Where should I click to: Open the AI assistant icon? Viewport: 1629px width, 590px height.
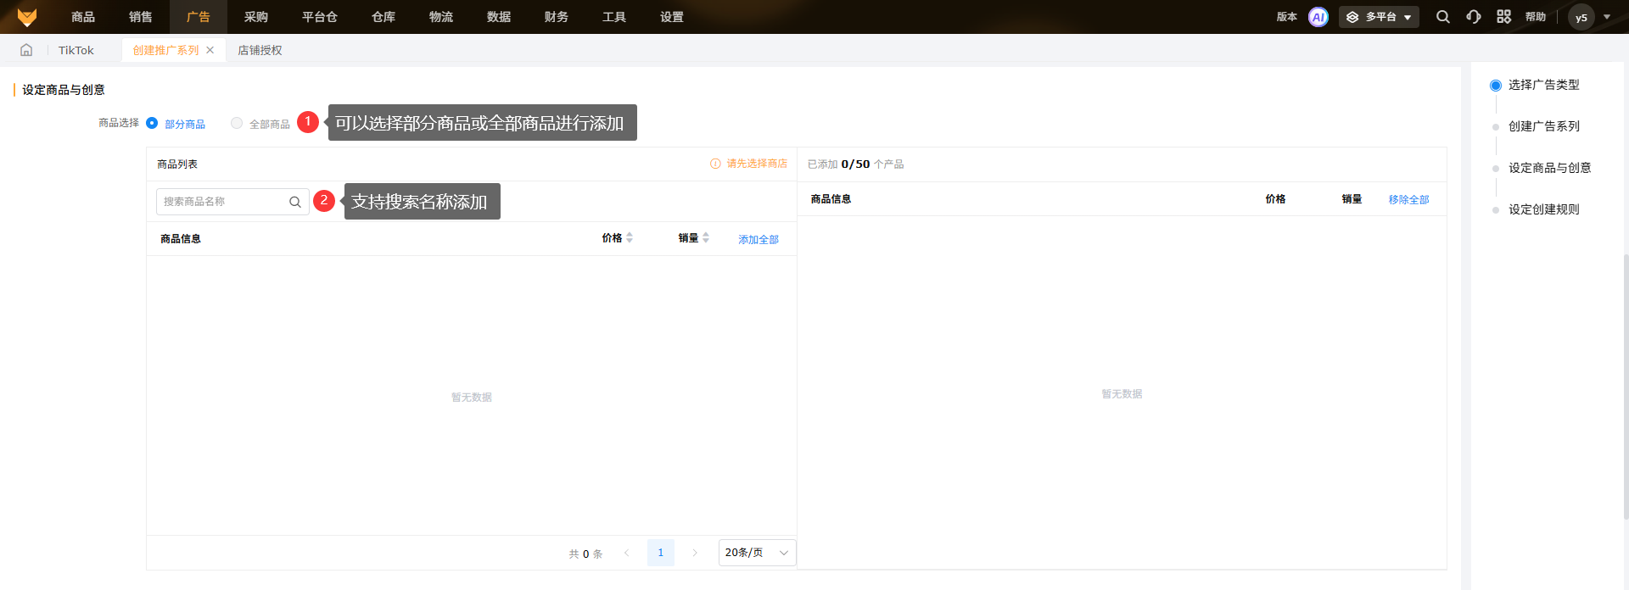pyautogui.click(x=1318, y=17)
